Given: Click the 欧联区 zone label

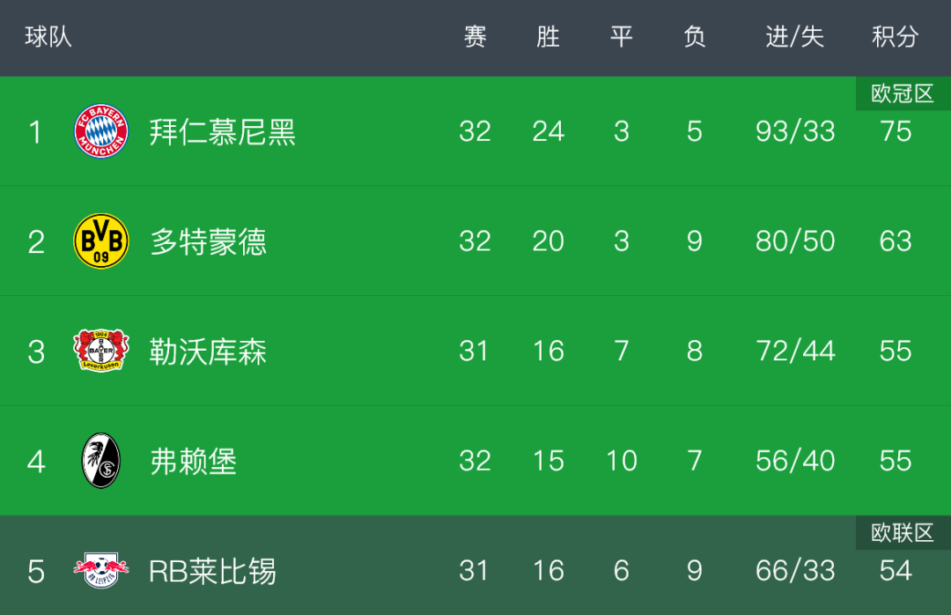Looking at the screenshot, I should [x=903, y=533].
